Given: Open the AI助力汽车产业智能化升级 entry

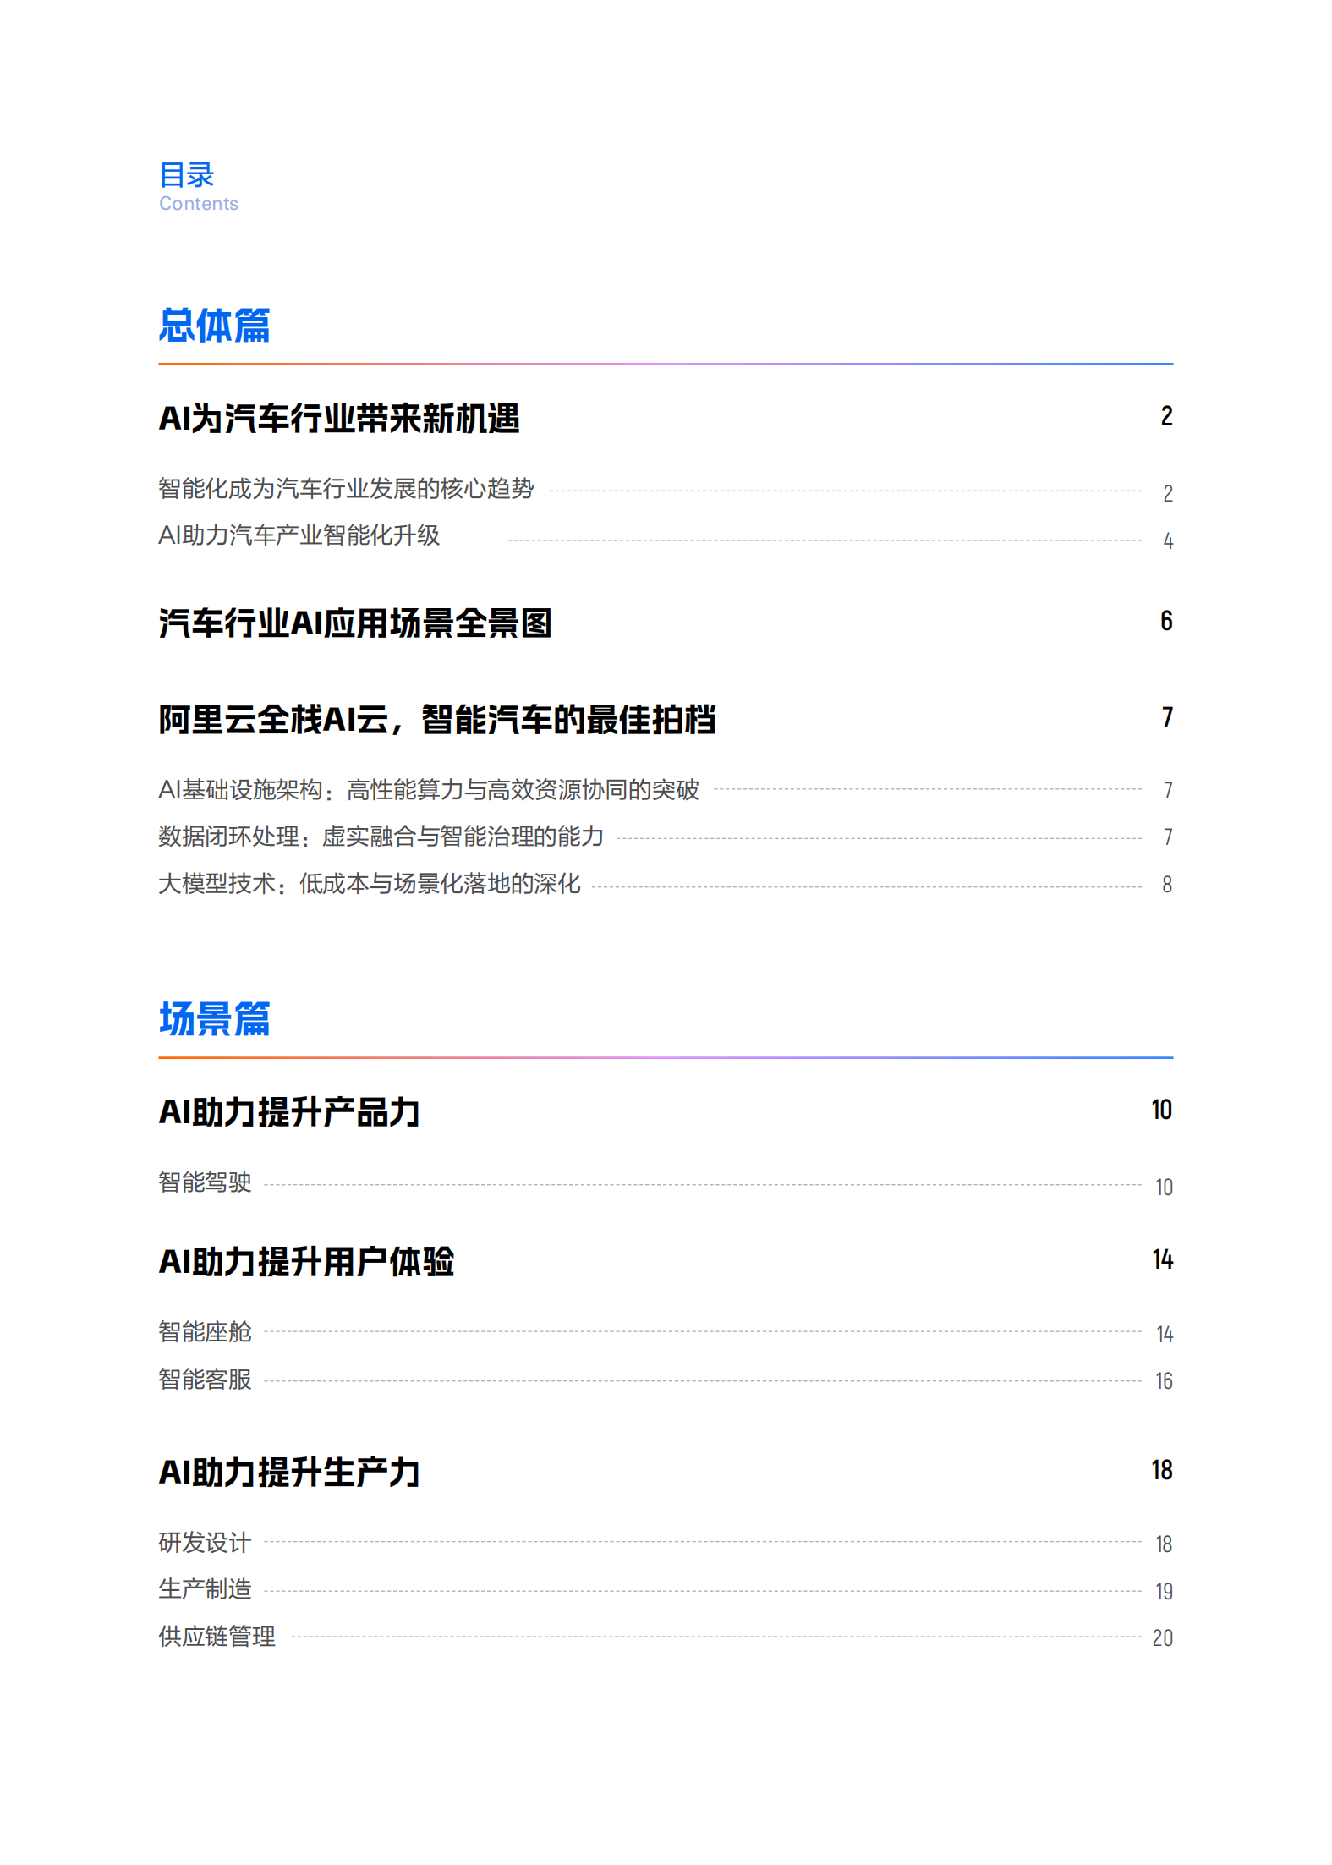Looking at the screenshot, I should tap(299, 535).
